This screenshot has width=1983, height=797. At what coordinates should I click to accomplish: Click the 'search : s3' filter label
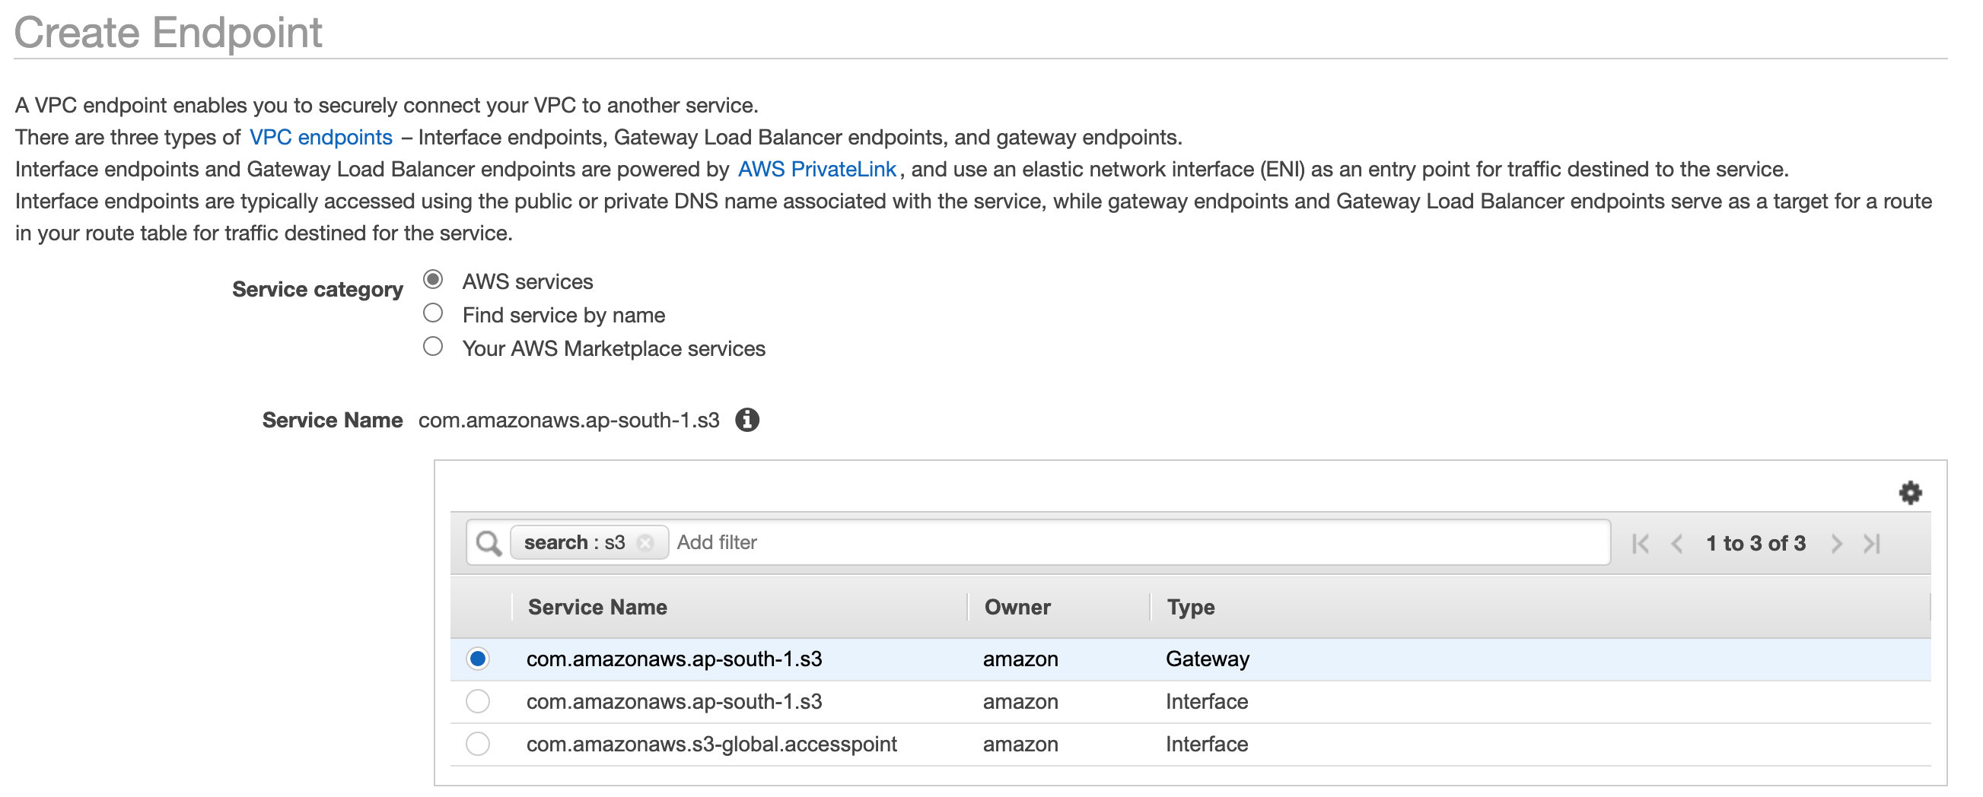pos(575,543)
